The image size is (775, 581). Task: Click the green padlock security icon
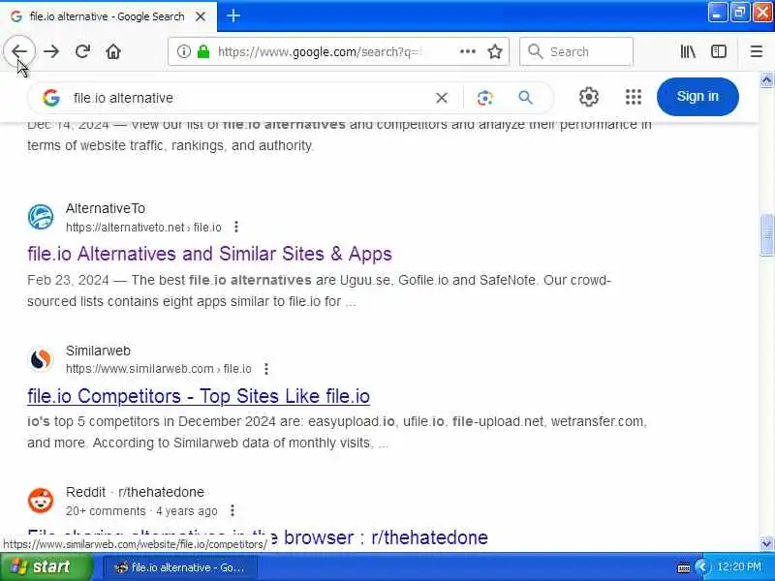tap(203, 51)
